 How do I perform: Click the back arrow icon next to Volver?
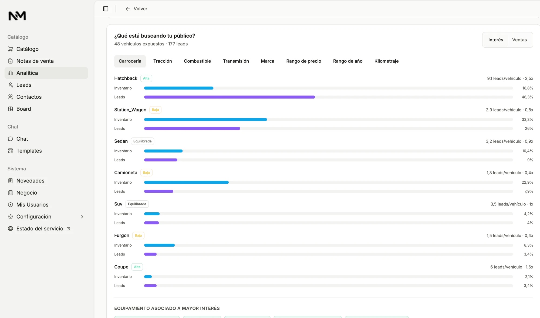tap(128, 9)
